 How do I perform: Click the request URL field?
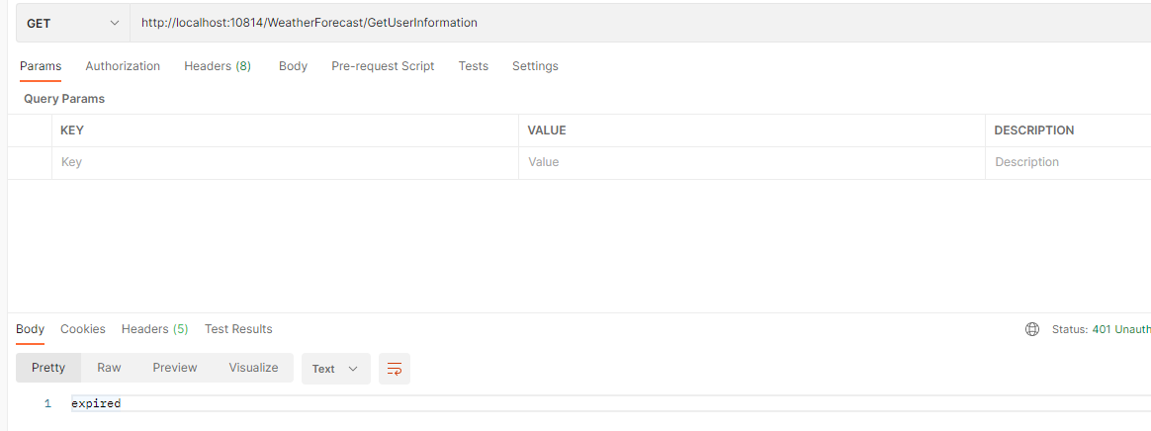click(x=633, y=23)
